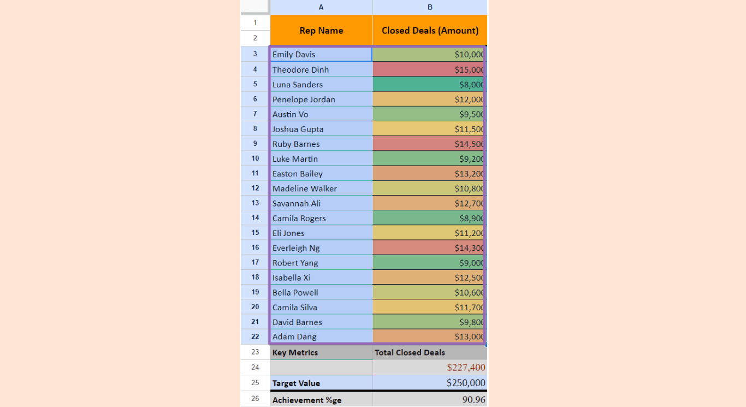The image size is (746, 407).
Task: Click Adam Dang's $13,000 amount cell
Action: (x=429, y=337)
